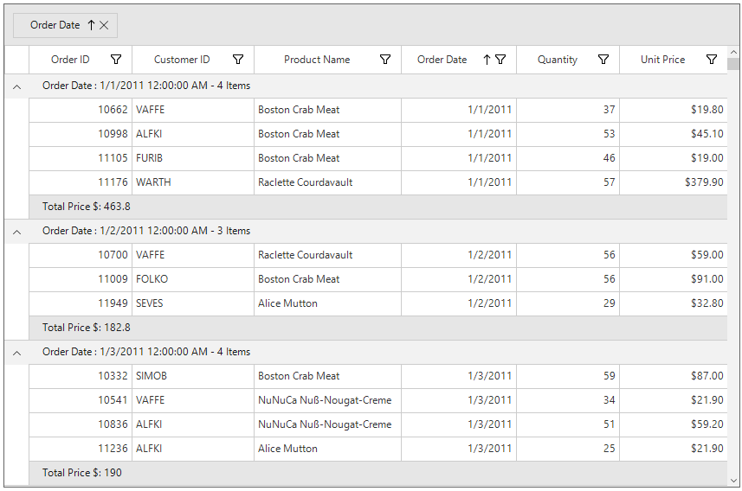Click the Order Date group chip label
This screenshot has height=491, width=742.
(55, 25)
